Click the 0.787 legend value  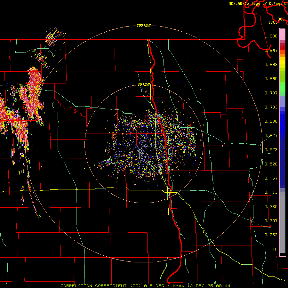click(x=271, y=93)
